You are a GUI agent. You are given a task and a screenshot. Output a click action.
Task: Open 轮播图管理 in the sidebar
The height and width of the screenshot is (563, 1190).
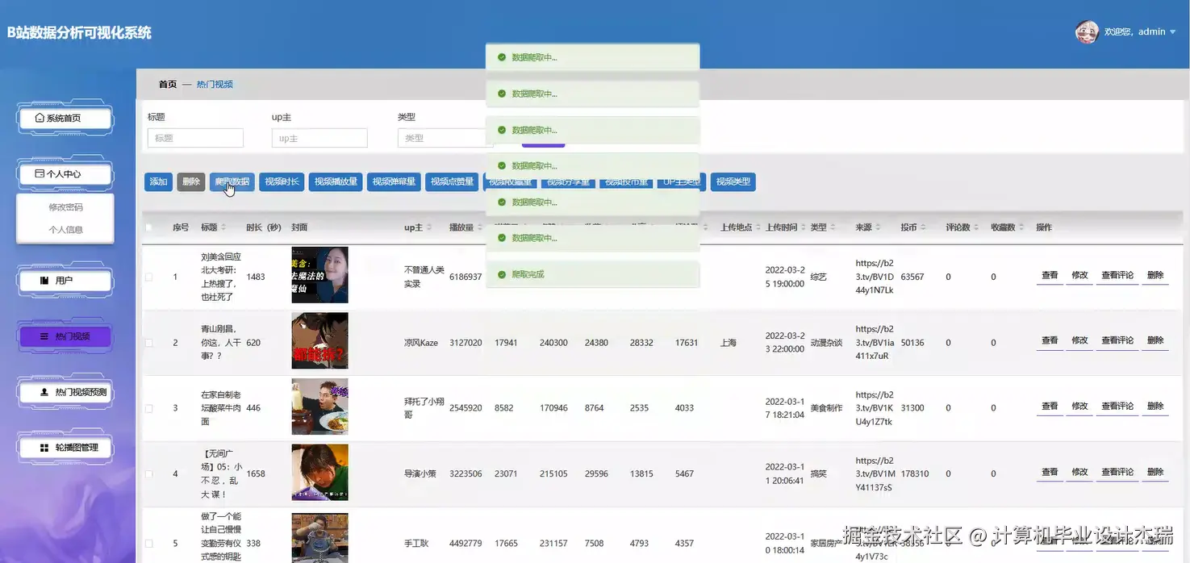coord(65,448)
